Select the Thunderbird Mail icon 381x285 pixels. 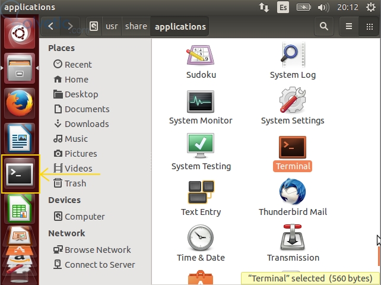pyautogui.click(x=293, y=191)
